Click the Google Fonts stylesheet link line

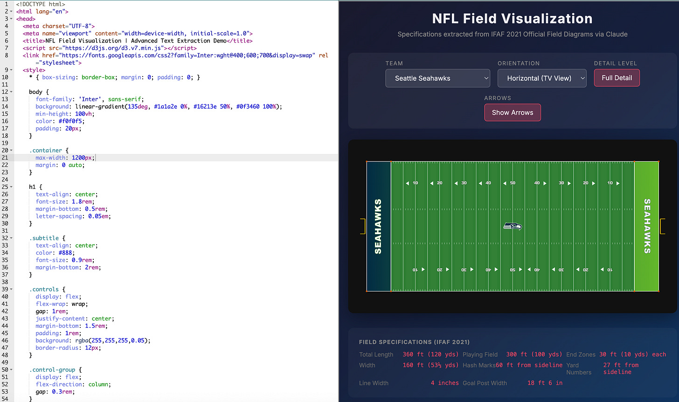(x=175, y=59)
